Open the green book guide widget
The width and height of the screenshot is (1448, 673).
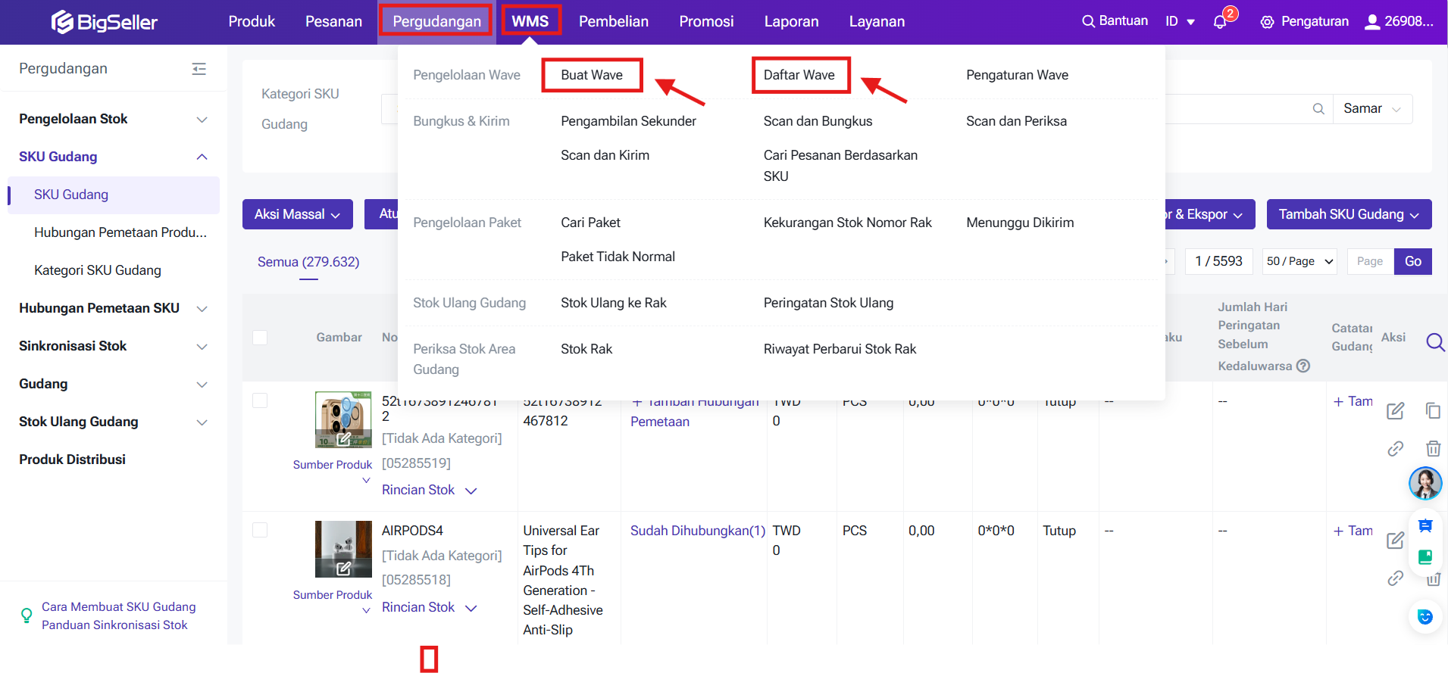pyautogui.click(x=1425, y=557)
